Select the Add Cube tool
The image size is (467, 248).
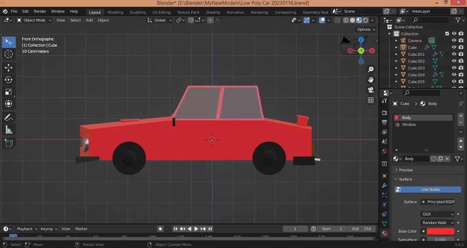pyautogui.click(x=9, y=143)
